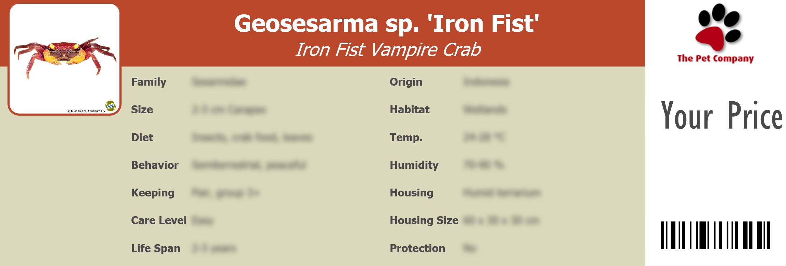Click the Iron Fist Vampire Crab subtitle
Viewport: 786px width, 266px height.
coord(388,50)
